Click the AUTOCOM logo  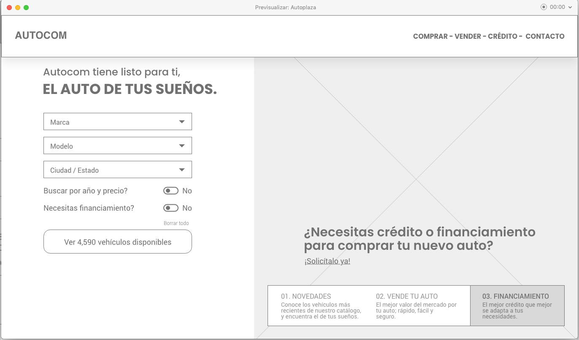(x=41, y=35)
